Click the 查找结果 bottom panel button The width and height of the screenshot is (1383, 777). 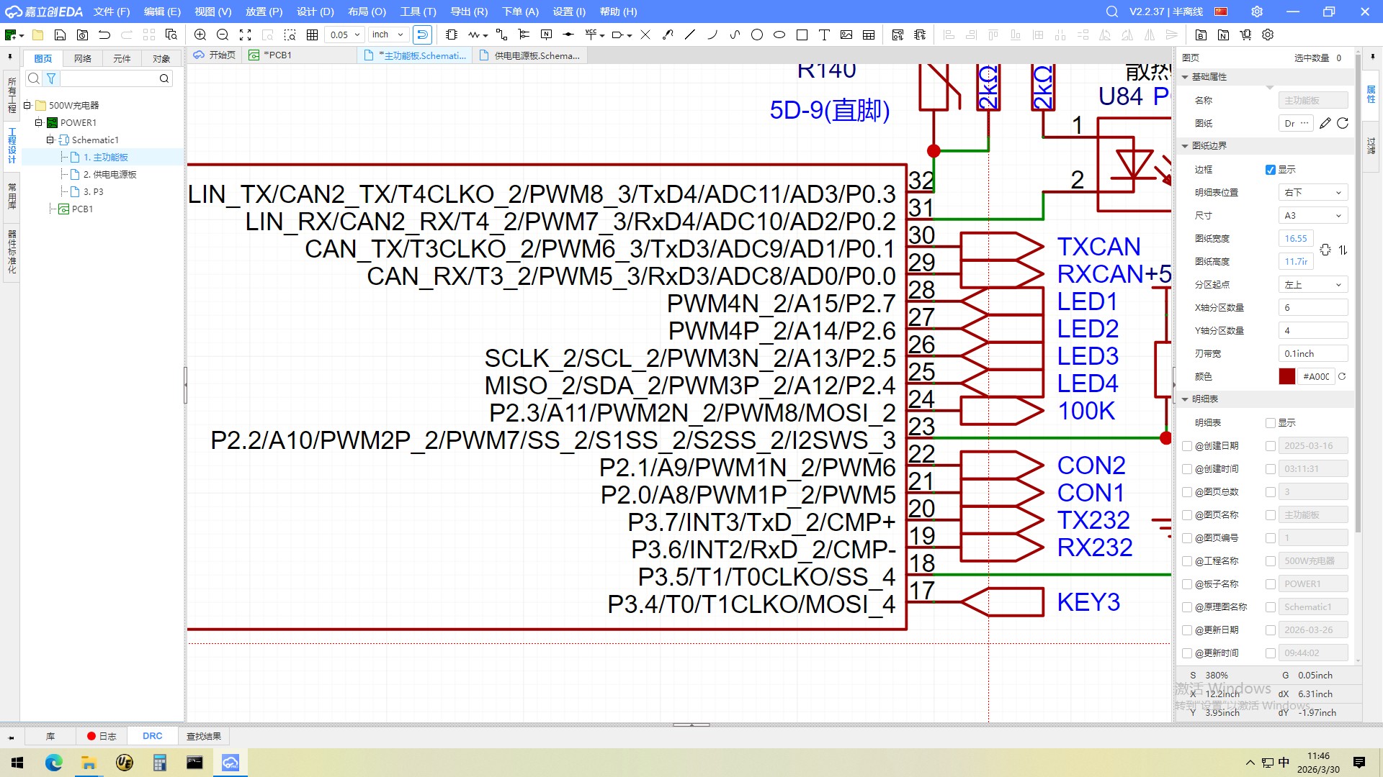(x=204, y=736)
